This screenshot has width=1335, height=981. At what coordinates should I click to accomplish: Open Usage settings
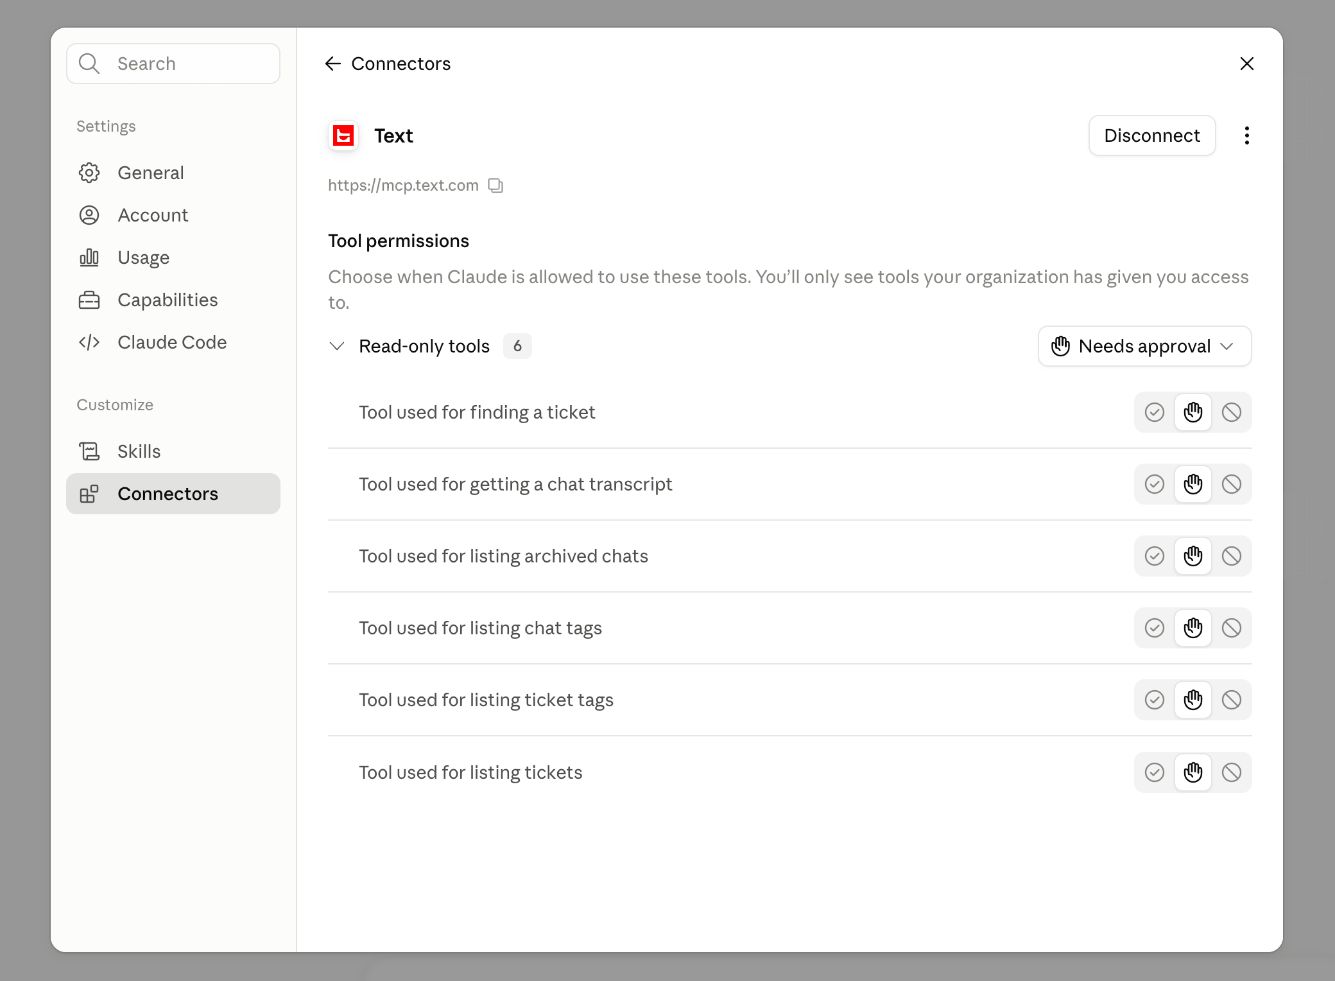pos(173,257)
